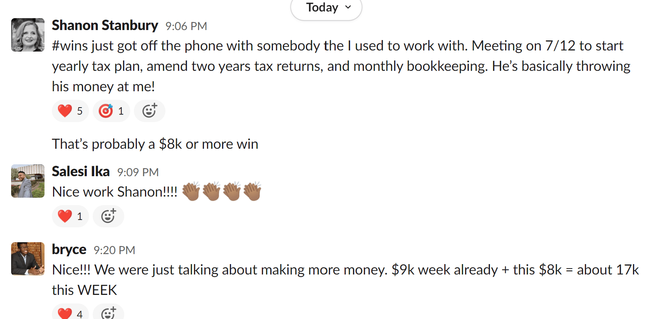
Task: Open Salesi Ika's profile name
Action: [x=81, y=171]
